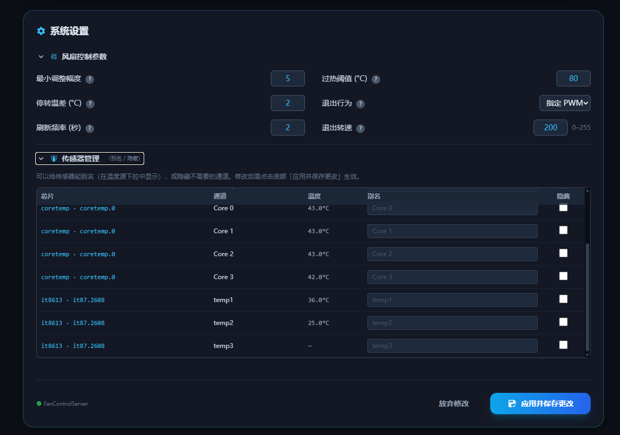
Task: Check the hide box for Core 3
Action: [563, 276]
